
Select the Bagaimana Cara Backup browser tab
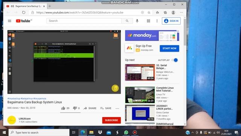(x=26, y=6)
